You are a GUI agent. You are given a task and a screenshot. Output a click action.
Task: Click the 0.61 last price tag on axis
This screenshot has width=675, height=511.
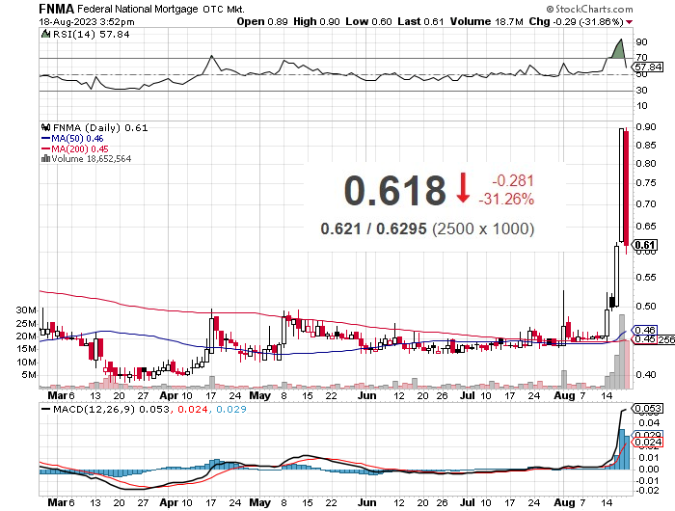tap(644, 245)
